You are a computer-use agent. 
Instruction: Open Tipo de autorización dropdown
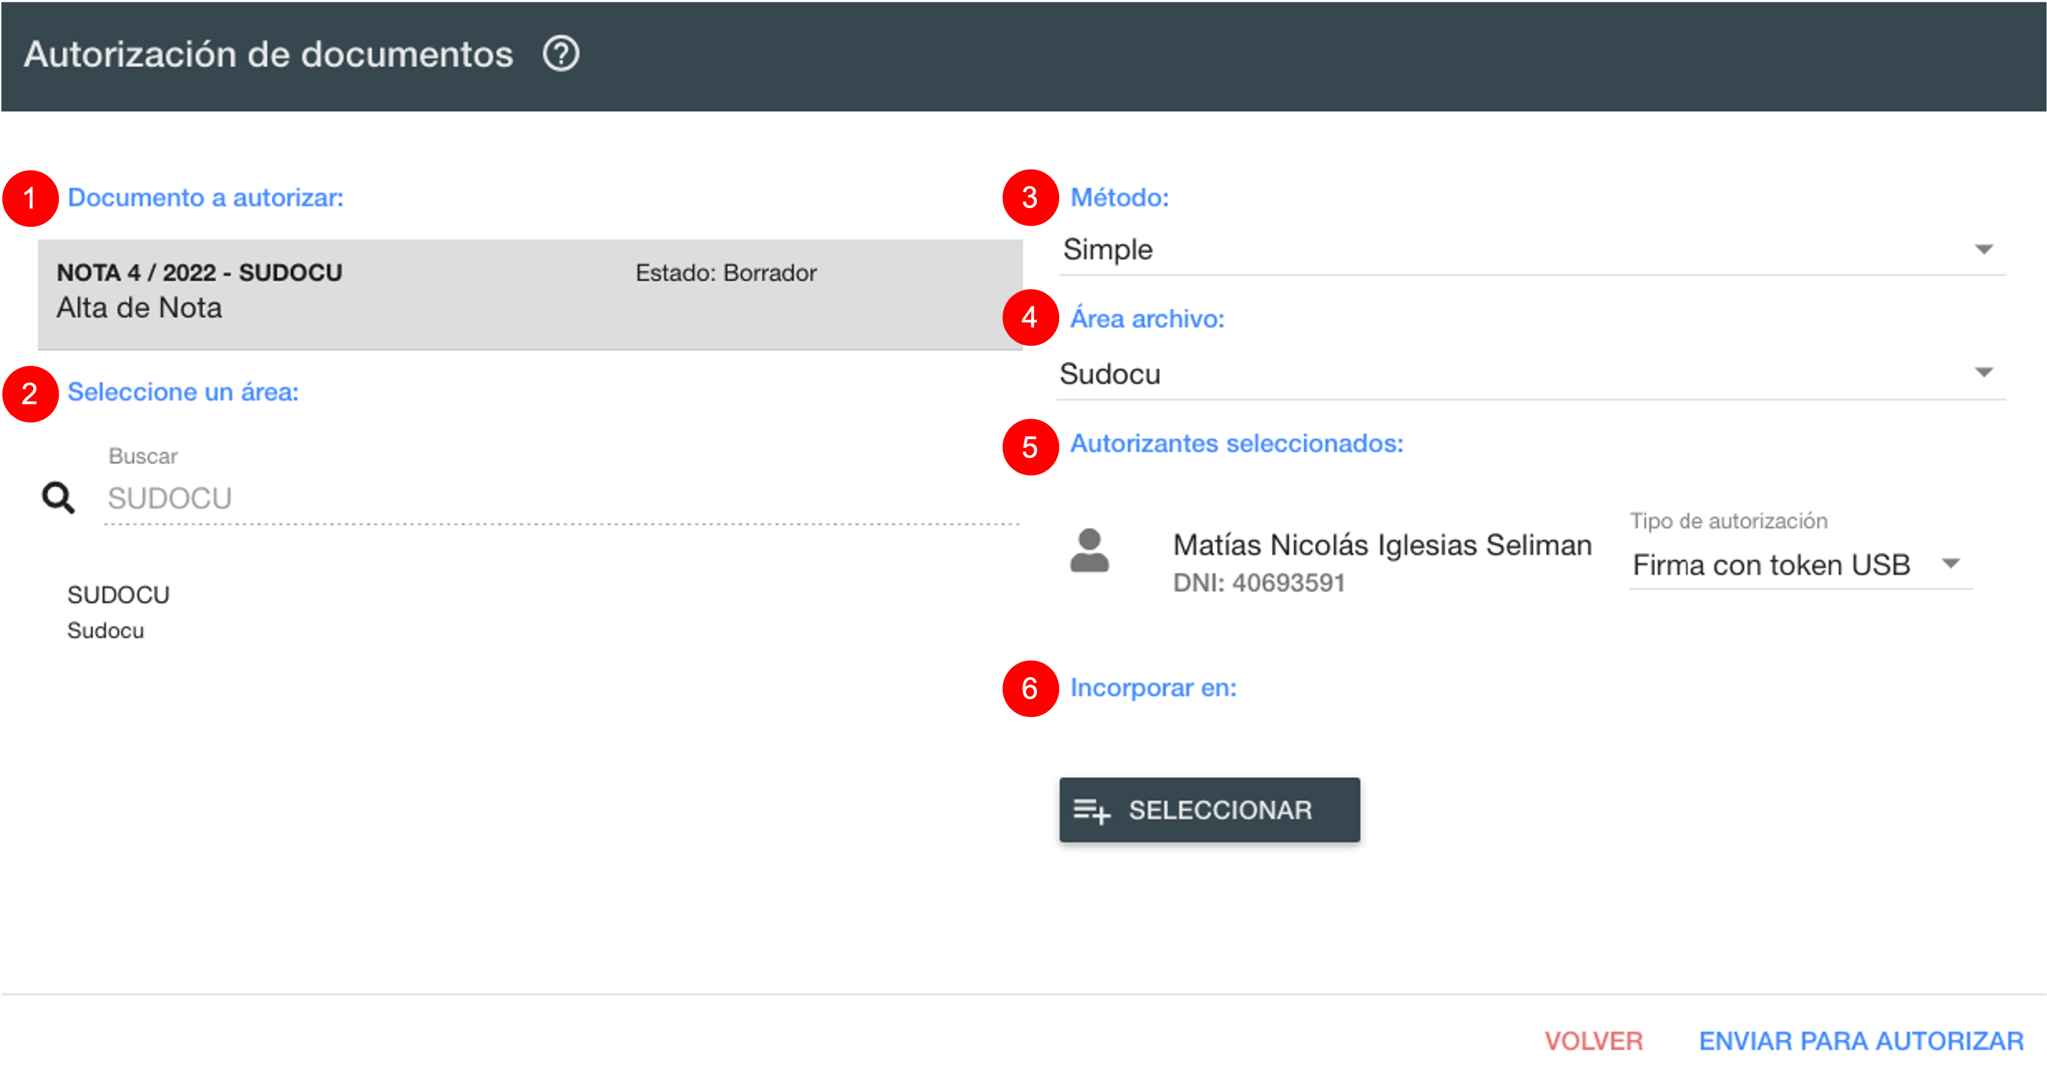(1800, 565)
